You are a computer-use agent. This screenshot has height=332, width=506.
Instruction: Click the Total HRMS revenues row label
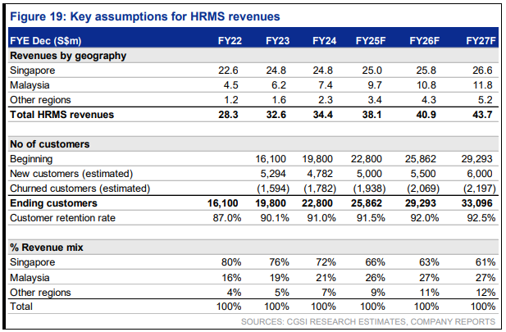62,115
